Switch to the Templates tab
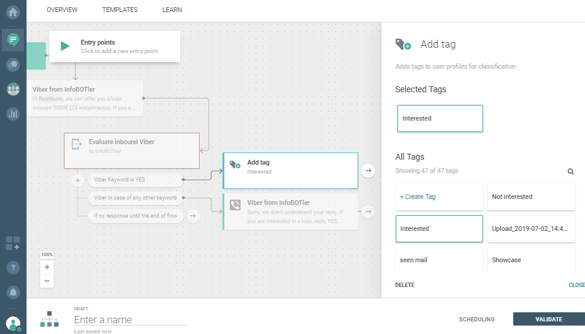Screen dimensions: 585x334 click(x=120, y=10)
